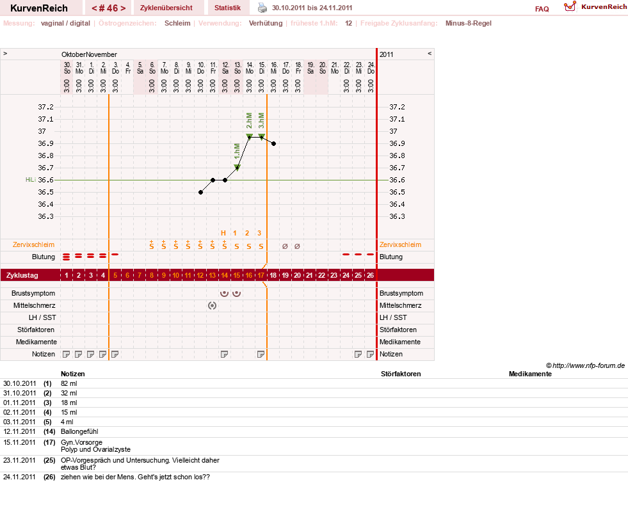
Task: Expand chart with left corner arrow
Action: pyautogui.click(x=5, y=53)
